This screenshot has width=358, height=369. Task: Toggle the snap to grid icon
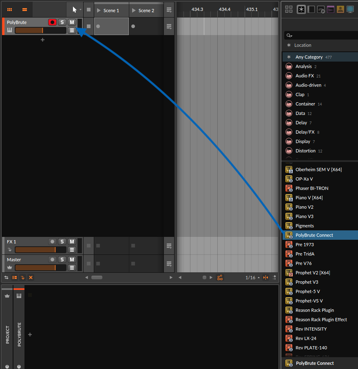click(x=265, y=278)
